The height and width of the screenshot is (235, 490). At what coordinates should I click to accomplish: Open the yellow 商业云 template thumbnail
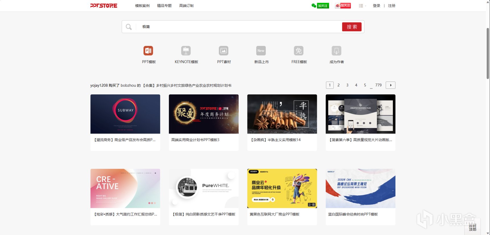point(282,189)
